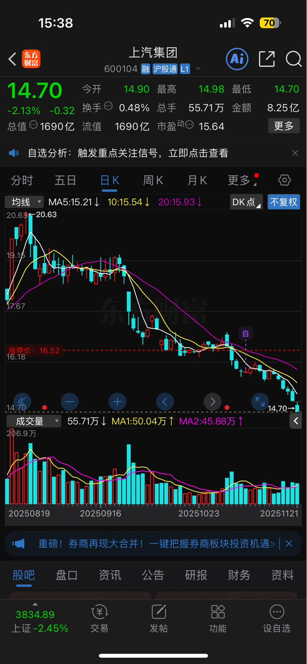Expand the 上证 index bar

click(39, 619)
